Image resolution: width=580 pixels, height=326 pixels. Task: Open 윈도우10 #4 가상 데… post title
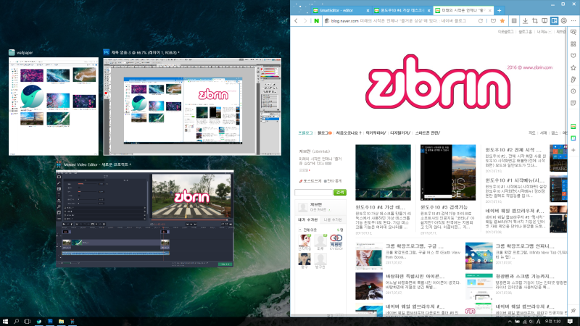tap(380, 207)
